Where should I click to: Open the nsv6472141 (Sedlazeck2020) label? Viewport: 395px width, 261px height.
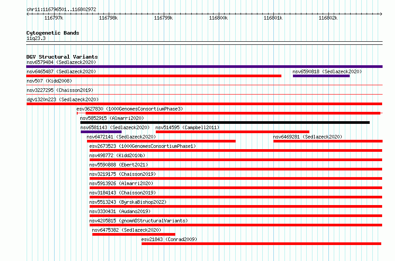pyautogui.click(x=121, y=137)
